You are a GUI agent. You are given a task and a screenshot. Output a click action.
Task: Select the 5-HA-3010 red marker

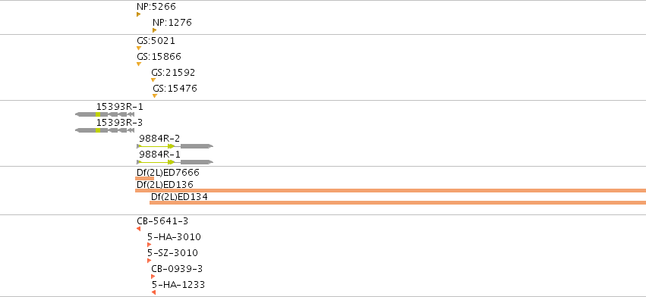[x=149, y=245]
